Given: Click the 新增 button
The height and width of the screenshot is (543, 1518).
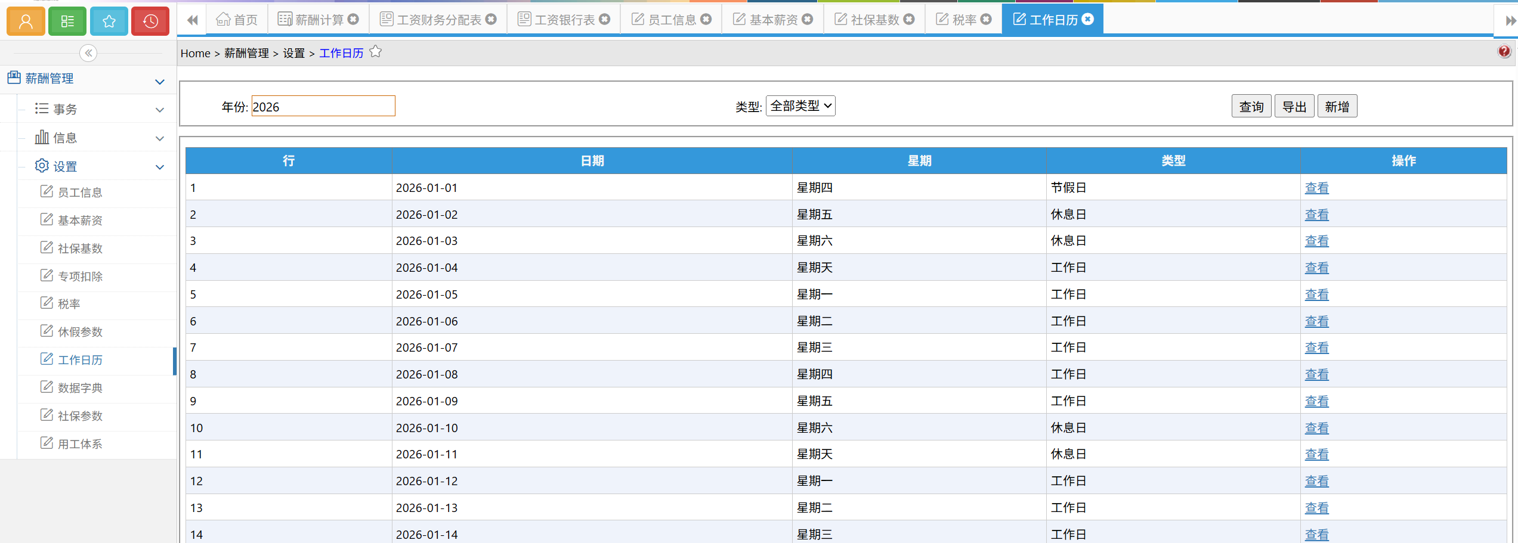Looking at the screenshot, I should [1337, 106].
